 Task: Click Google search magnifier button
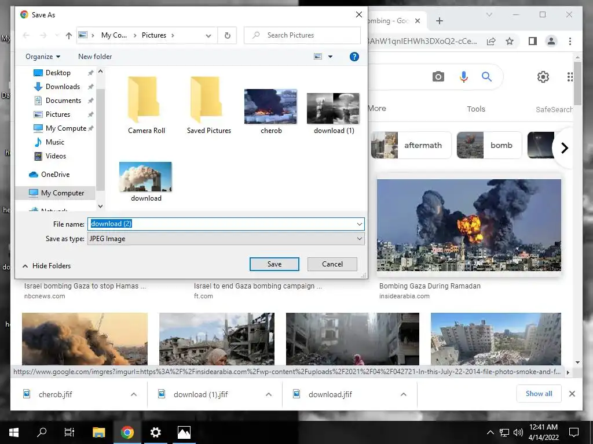pos(486,77)
